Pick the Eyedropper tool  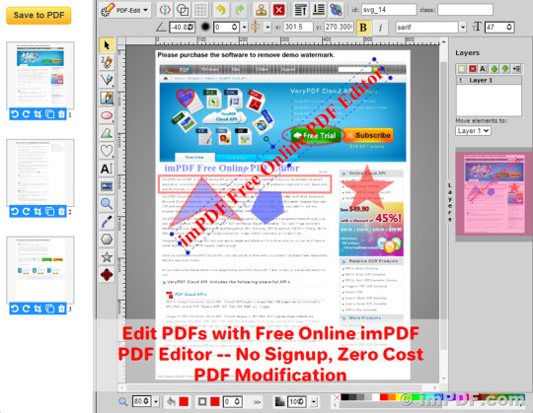[x=107, y=222]
